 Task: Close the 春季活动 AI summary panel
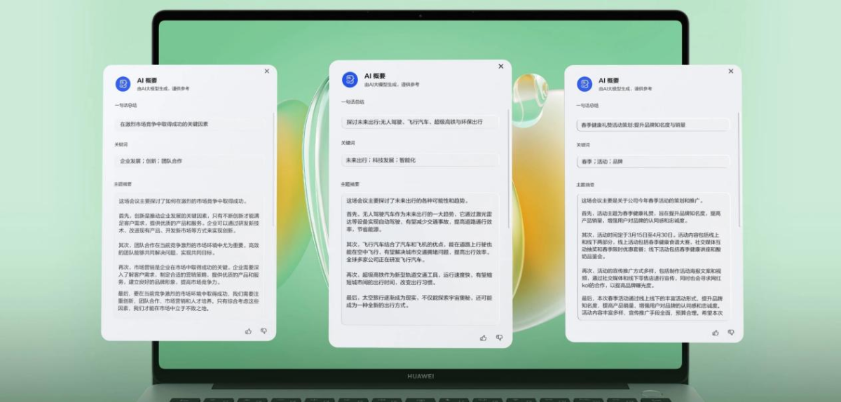[x=730, y=71]
